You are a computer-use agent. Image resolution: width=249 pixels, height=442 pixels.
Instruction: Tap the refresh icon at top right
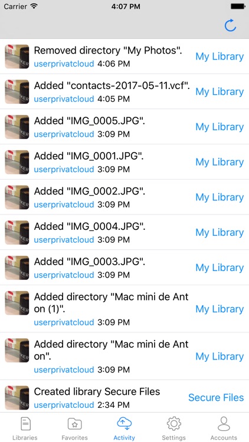230,26
